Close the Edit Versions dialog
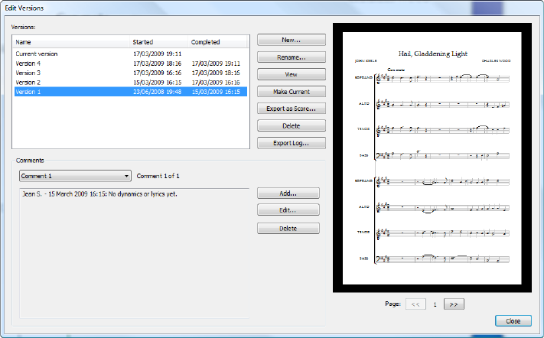The width and height of the screenshot is (544, 338). click(x=513, y=321)
